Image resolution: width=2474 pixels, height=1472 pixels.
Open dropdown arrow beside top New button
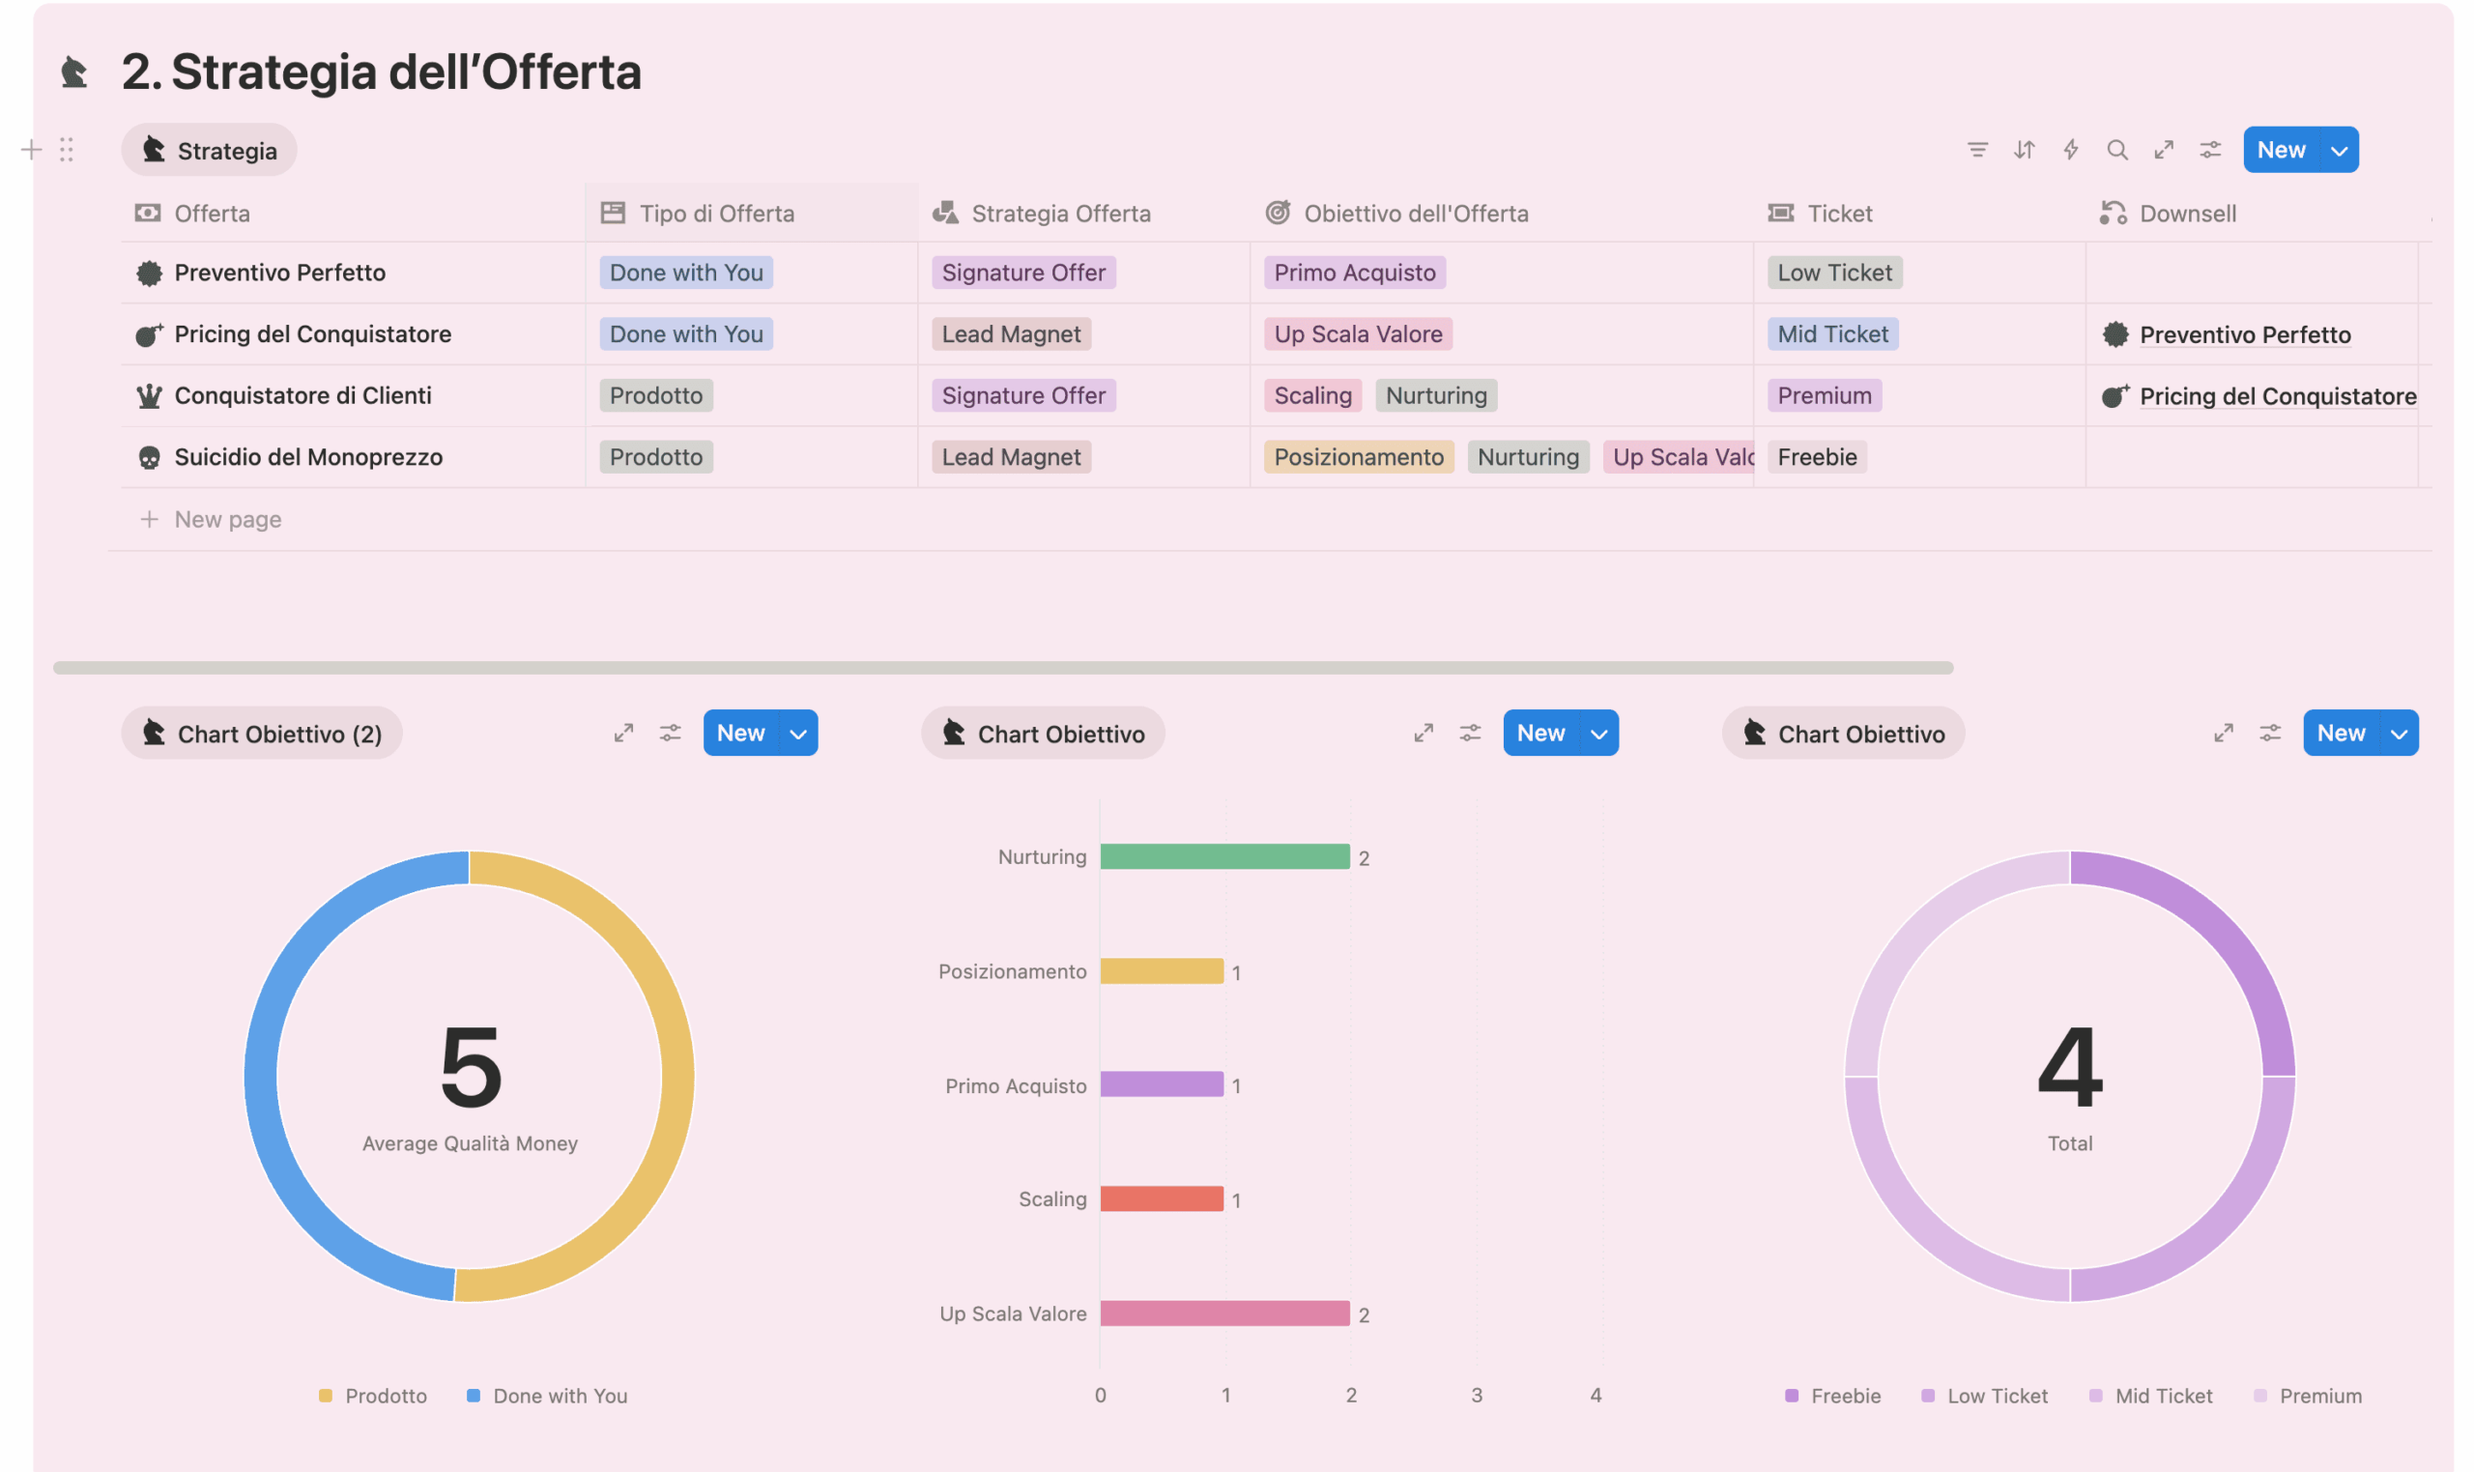point(2338,151)
